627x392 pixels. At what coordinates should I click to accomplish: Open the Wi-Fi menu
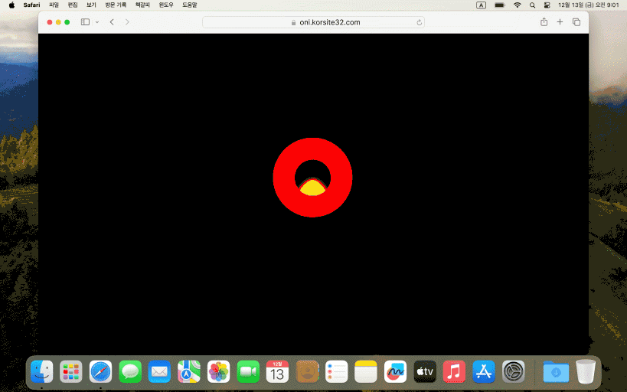pos(518,5)
